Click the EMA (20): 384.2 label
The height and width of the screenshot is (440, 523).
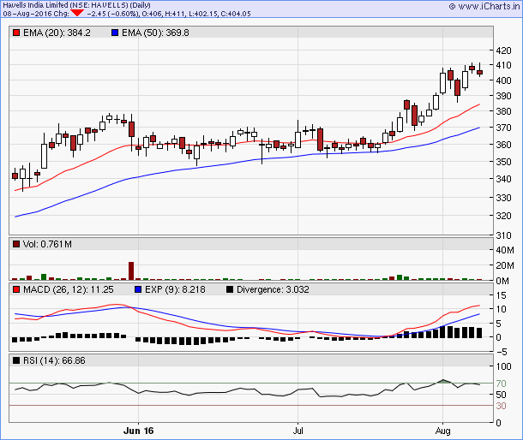(x=57, y=33)
